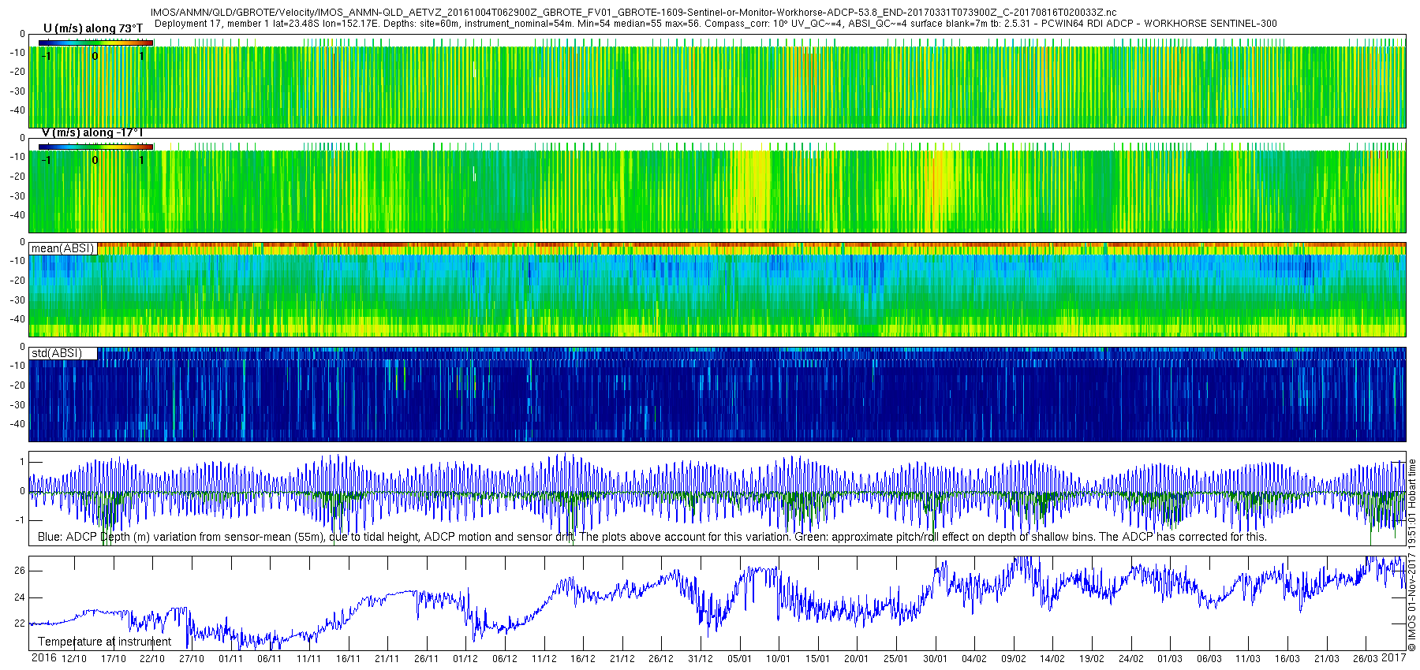Click the '11/12' date tick label
The image size is (1420, 670).
[544, 659]
